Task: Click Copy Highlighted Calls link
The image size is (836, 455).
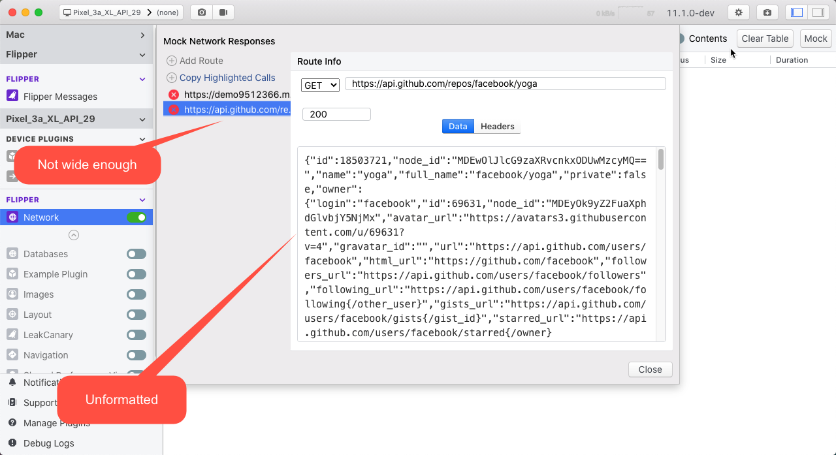Action: pos(227,78)
